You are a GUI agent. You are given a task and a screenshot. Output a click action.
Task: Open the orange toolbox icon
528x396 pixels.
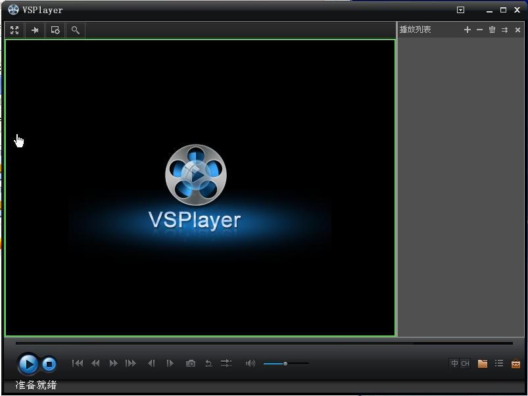point(516,363)
